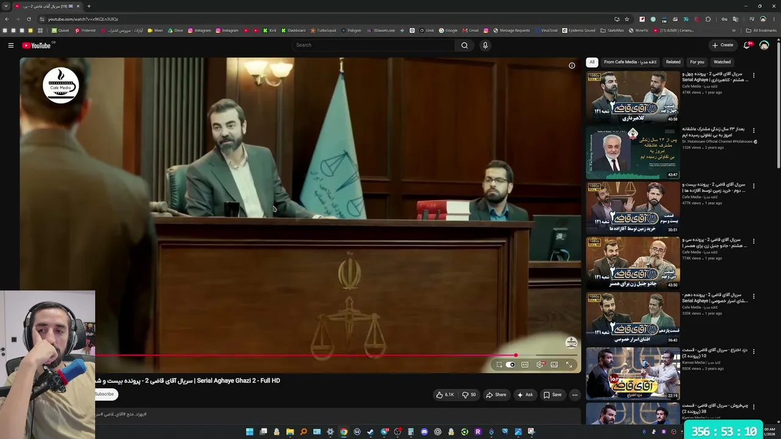Open YouTube notifications bell
Image resolution: width=781 pixels, height=439 pixels.
coord(747,45)
